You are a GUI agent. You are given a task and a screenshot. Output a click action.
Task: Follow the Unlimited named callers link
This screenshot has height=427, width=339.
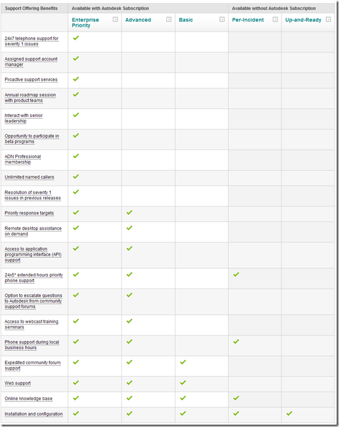click(x=29, y=177)
